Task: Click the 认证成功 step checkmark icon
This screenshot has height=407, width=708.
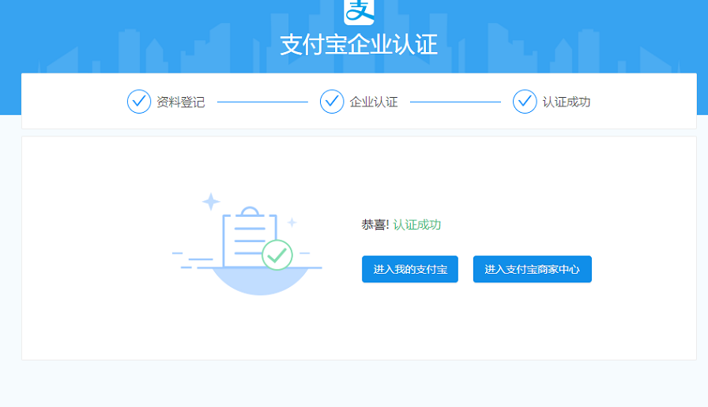Action: (525, 102)
